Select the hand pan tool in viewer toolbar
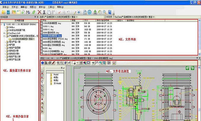Image resolution: width=201 pixels, height=121 pixels. pyautogui.click(x=97, y=63)
